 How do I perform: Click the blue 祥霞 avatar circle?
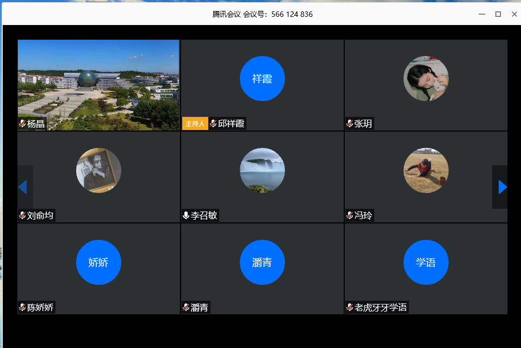[x=262, y=79]
